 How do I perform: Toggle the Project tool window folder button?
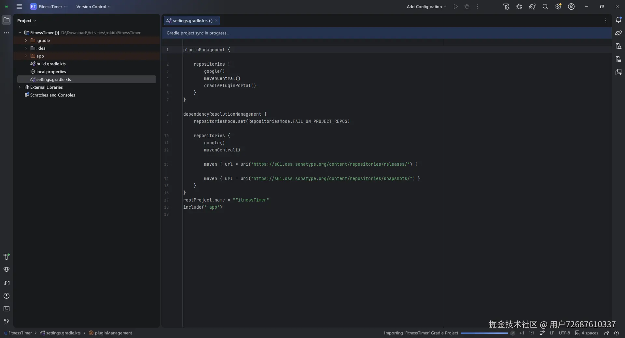pos(6,20)
